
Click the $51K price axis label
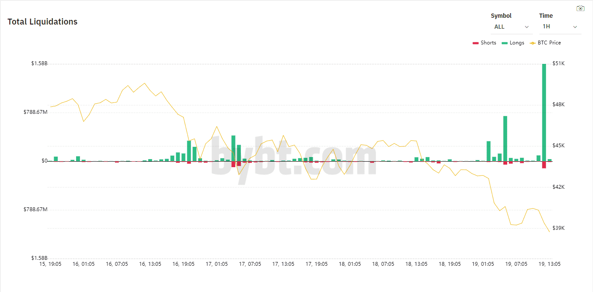coord(558,63)
